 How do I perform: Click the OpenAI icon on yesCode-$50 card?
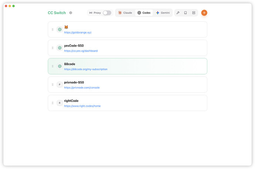point(59,48)
